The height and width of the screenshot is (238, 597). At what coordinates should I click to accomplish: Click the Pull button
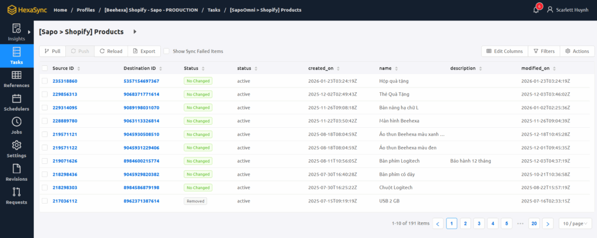click(52, 51)
